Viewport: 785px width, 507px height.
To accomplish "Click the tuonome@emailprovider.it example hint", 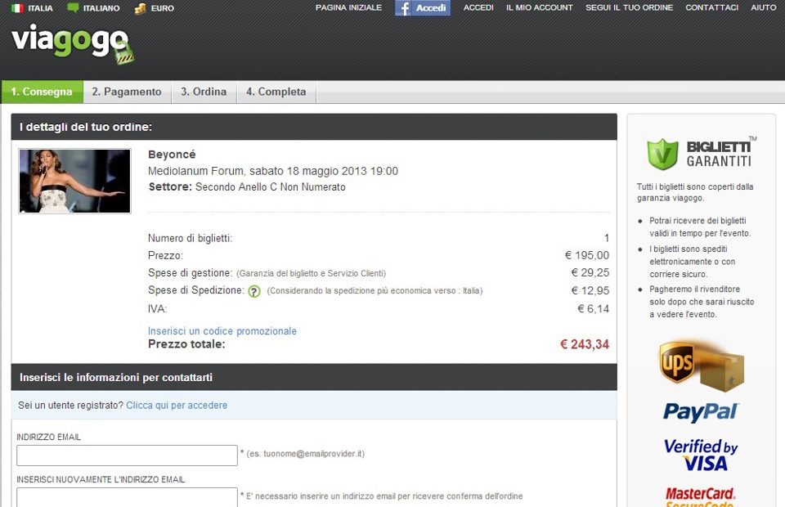I will pos(305,454).
